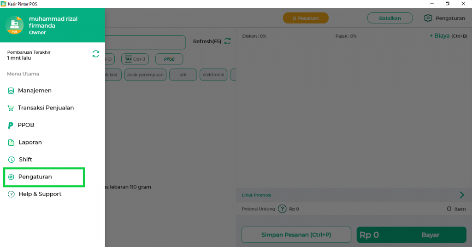Open Help & Support menu item
This screenshot has height=247, width=472.
(40, 194)
